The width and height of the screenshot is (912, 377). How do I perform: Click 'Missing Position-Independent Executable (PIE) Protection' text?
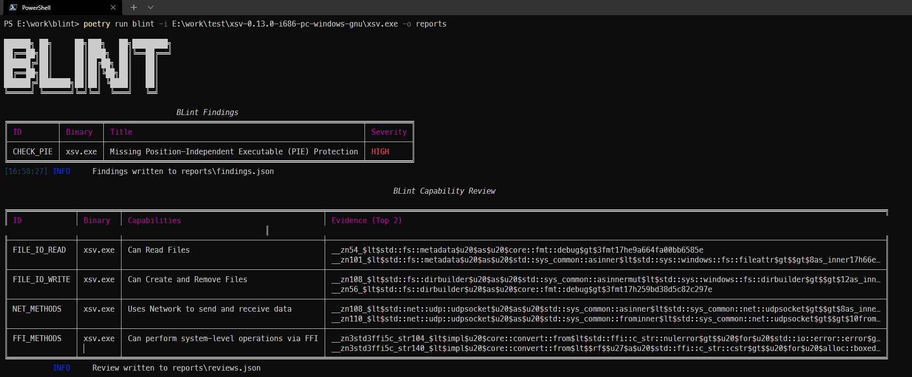tap(234, 152)
